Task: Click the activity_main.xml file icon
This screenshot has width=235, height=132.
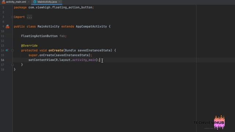Action: [4, 2]
